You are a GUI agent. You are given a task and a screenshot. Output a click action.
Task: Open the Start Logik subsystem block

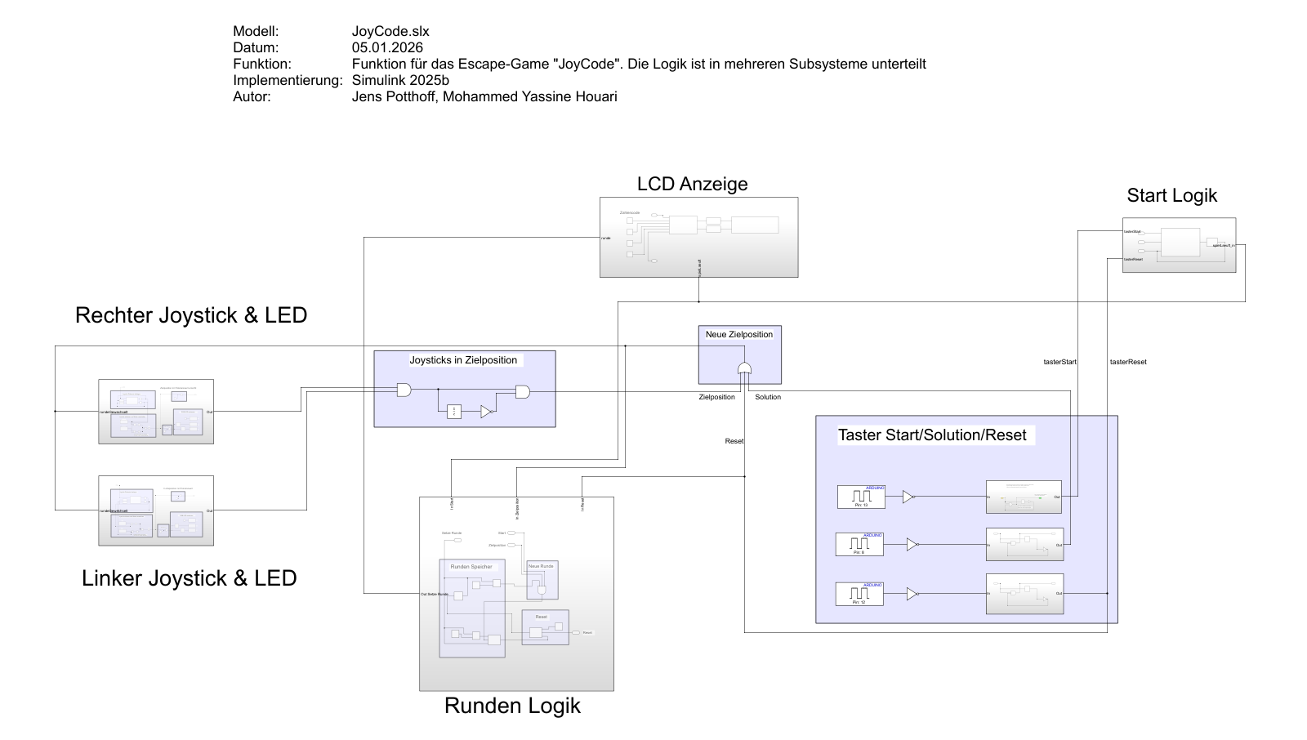pyautogui.click(x=1179, y=244)
